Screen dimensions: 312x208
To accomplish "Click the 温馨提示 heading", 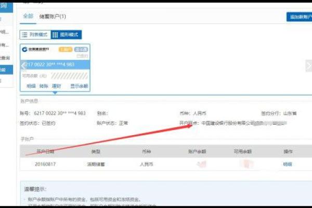I will tap(35, 189).
